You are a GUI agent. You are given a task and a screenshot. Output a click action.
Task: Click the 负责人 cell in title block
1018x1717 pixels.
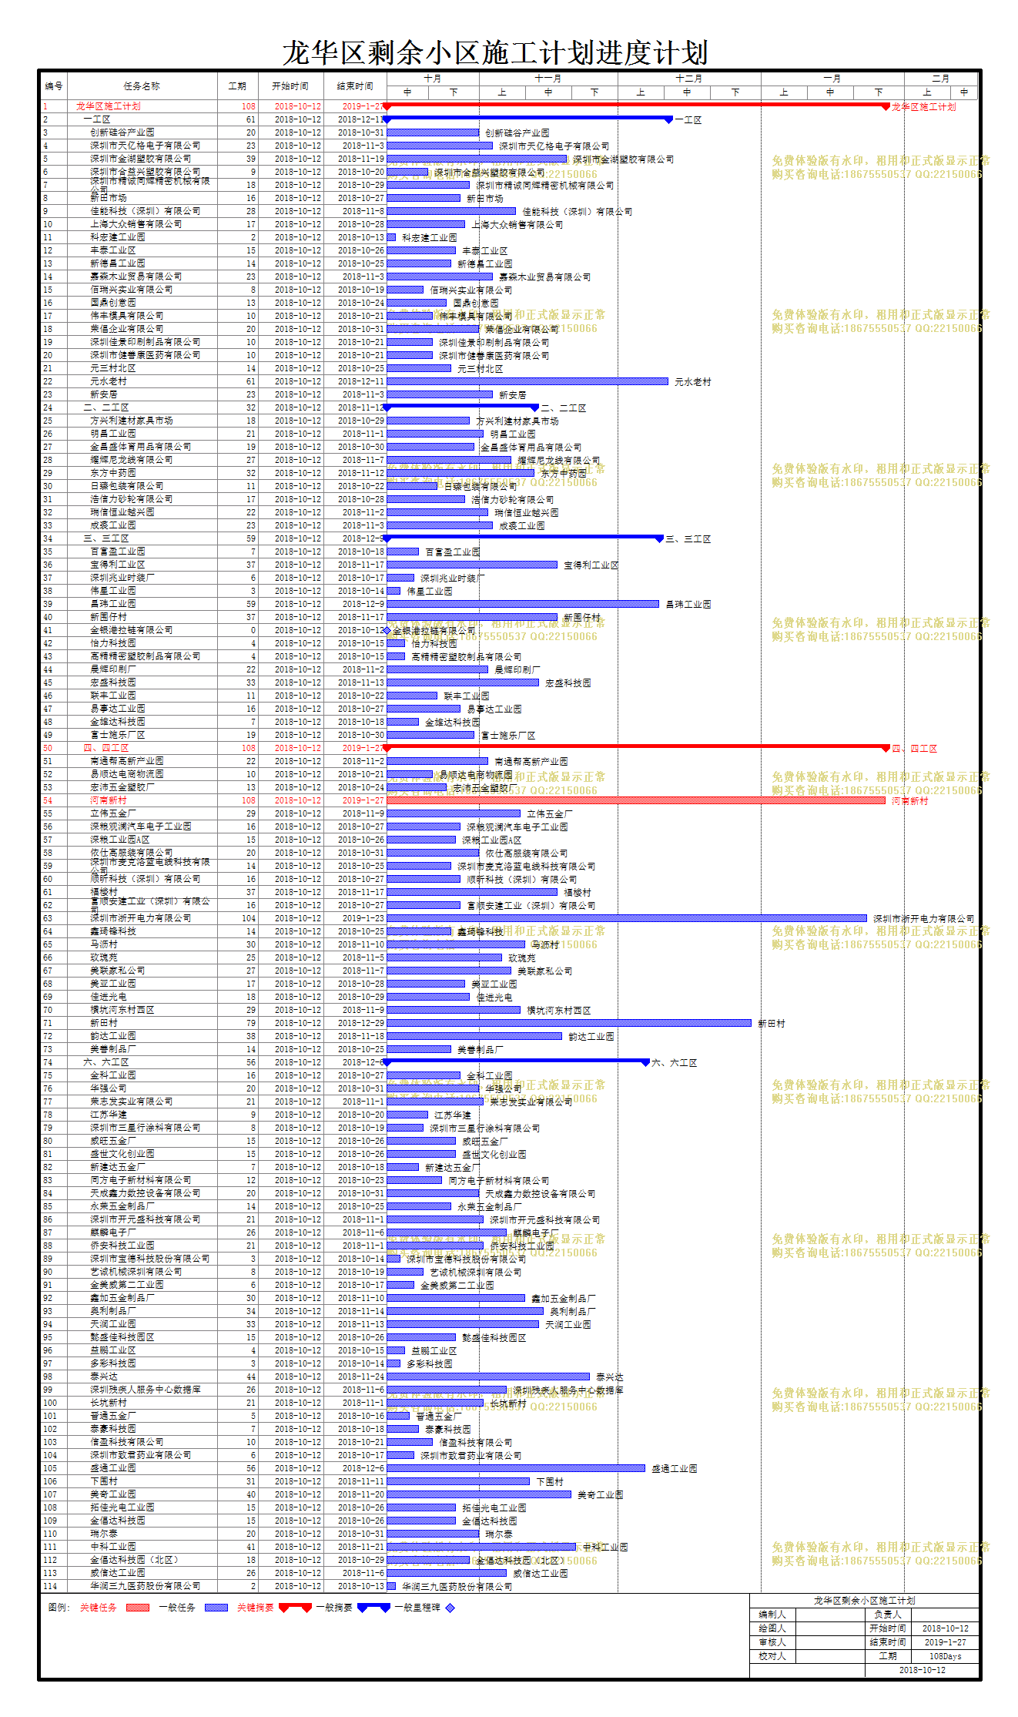(888, 1615)
